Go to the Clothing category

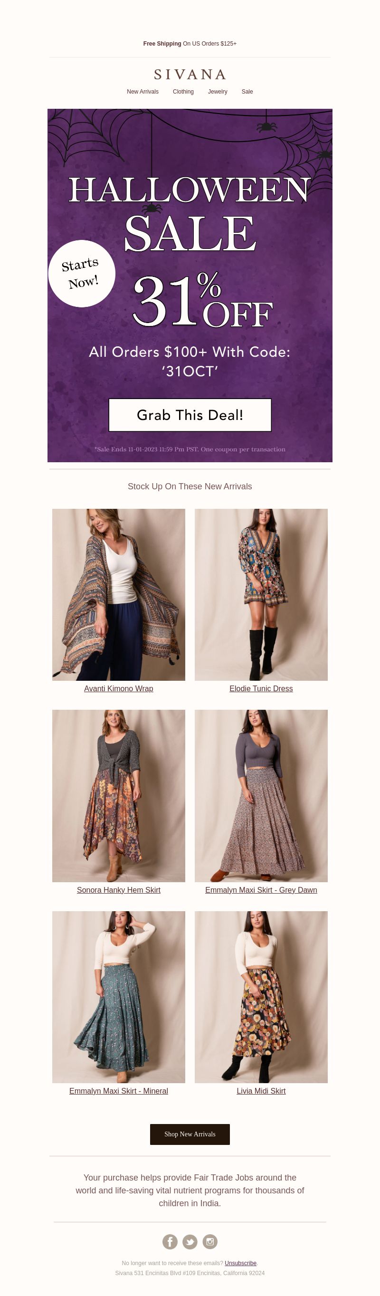point(183,92)
